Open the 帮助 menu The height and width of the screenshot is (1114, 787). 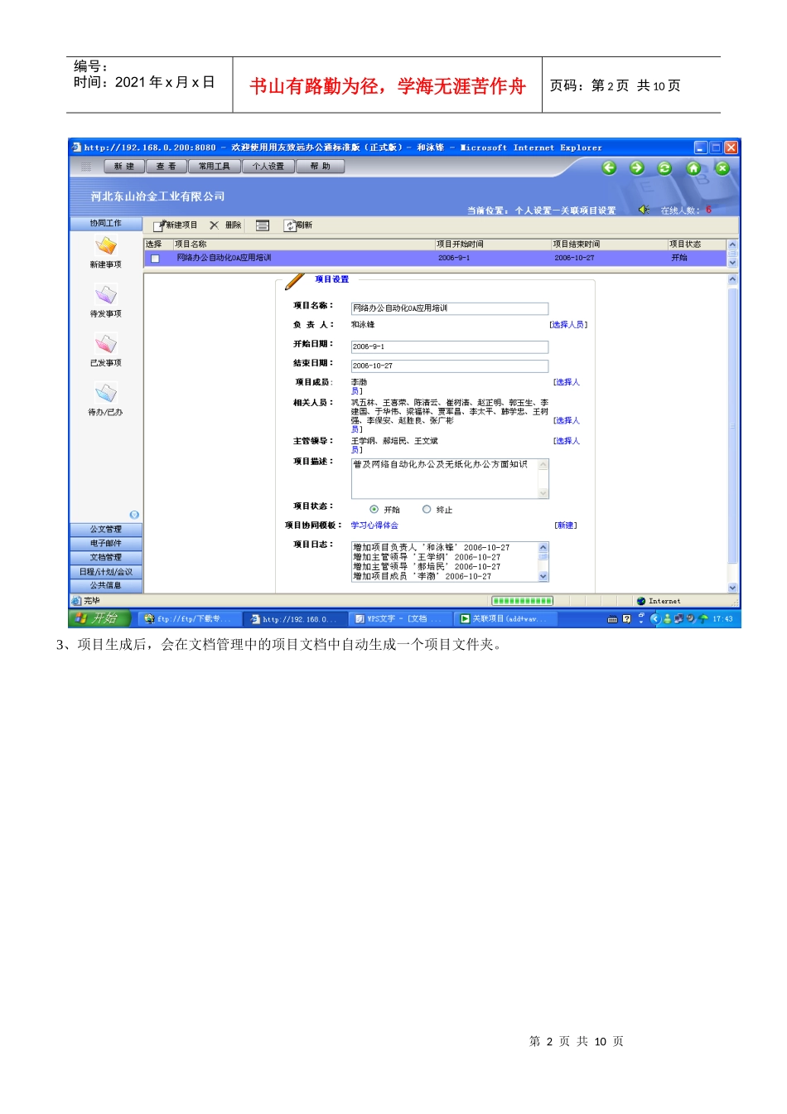pyautogui.click(x=320, y=167)
